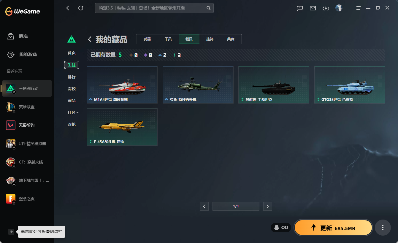Open the three-dot more options button
The height and width of the screenshot is (243, 398).
383,228
